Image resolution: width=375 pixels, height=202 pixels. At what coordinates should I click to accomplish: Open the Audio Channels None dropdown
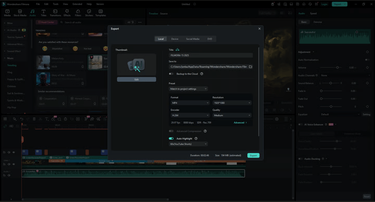click(345, 75)
